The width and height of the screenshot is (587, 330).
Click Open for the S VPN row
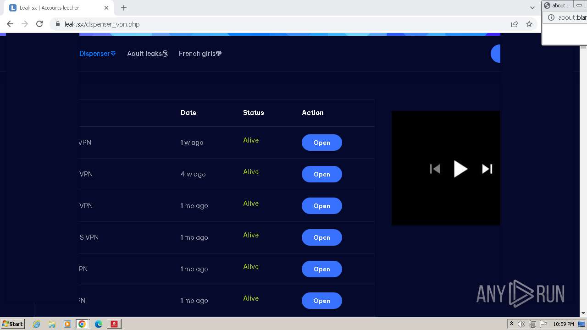[x=322, y=237]
